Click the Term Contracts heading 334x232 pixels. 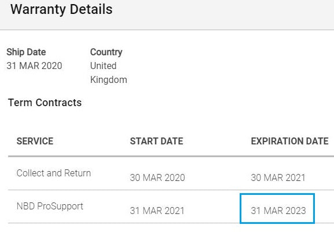45,103
